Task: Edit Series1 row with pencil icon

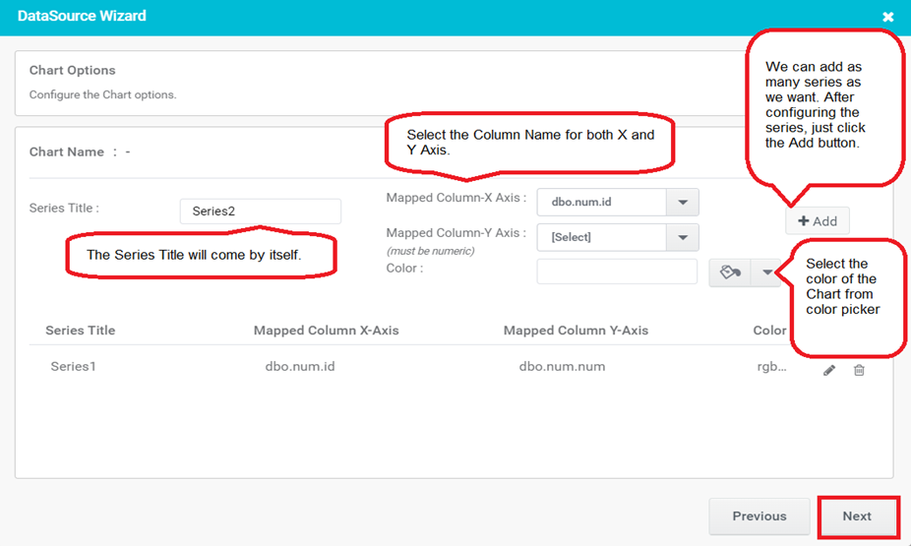Action: (x=829, y=370)
